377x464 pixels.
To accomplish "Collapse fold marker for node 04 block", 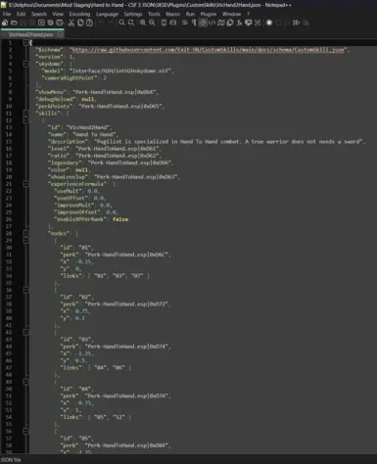I will click(x=25, y=382).
